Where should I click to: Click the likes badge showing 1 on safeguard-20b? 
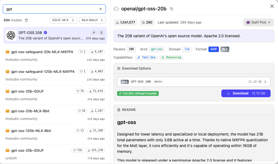[83, 52]
